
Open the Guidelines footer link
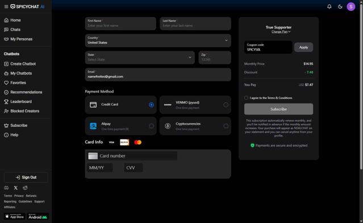coord(25,201)
